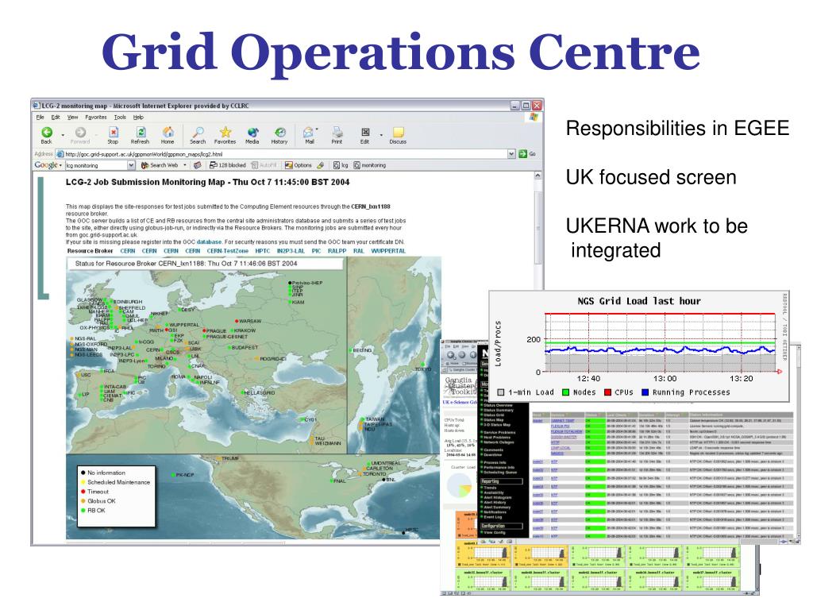Image resolution: width=813 pixels, height=610 pixels.
Task: Open the Media globe icon
Action: [x=252, y=133]
